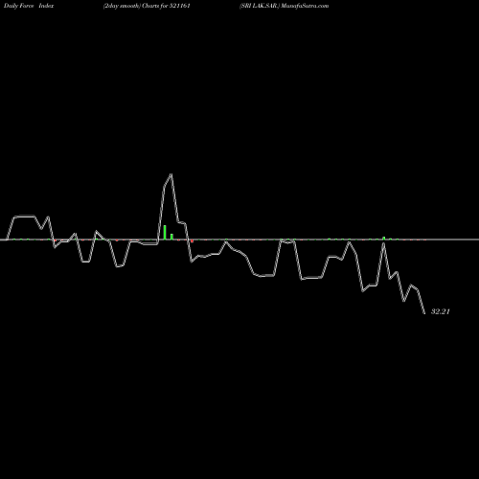The width and height of the screenshot is (479, 479).
Task: Click the peak of the force index line
Action: click(x=171, y=174)
